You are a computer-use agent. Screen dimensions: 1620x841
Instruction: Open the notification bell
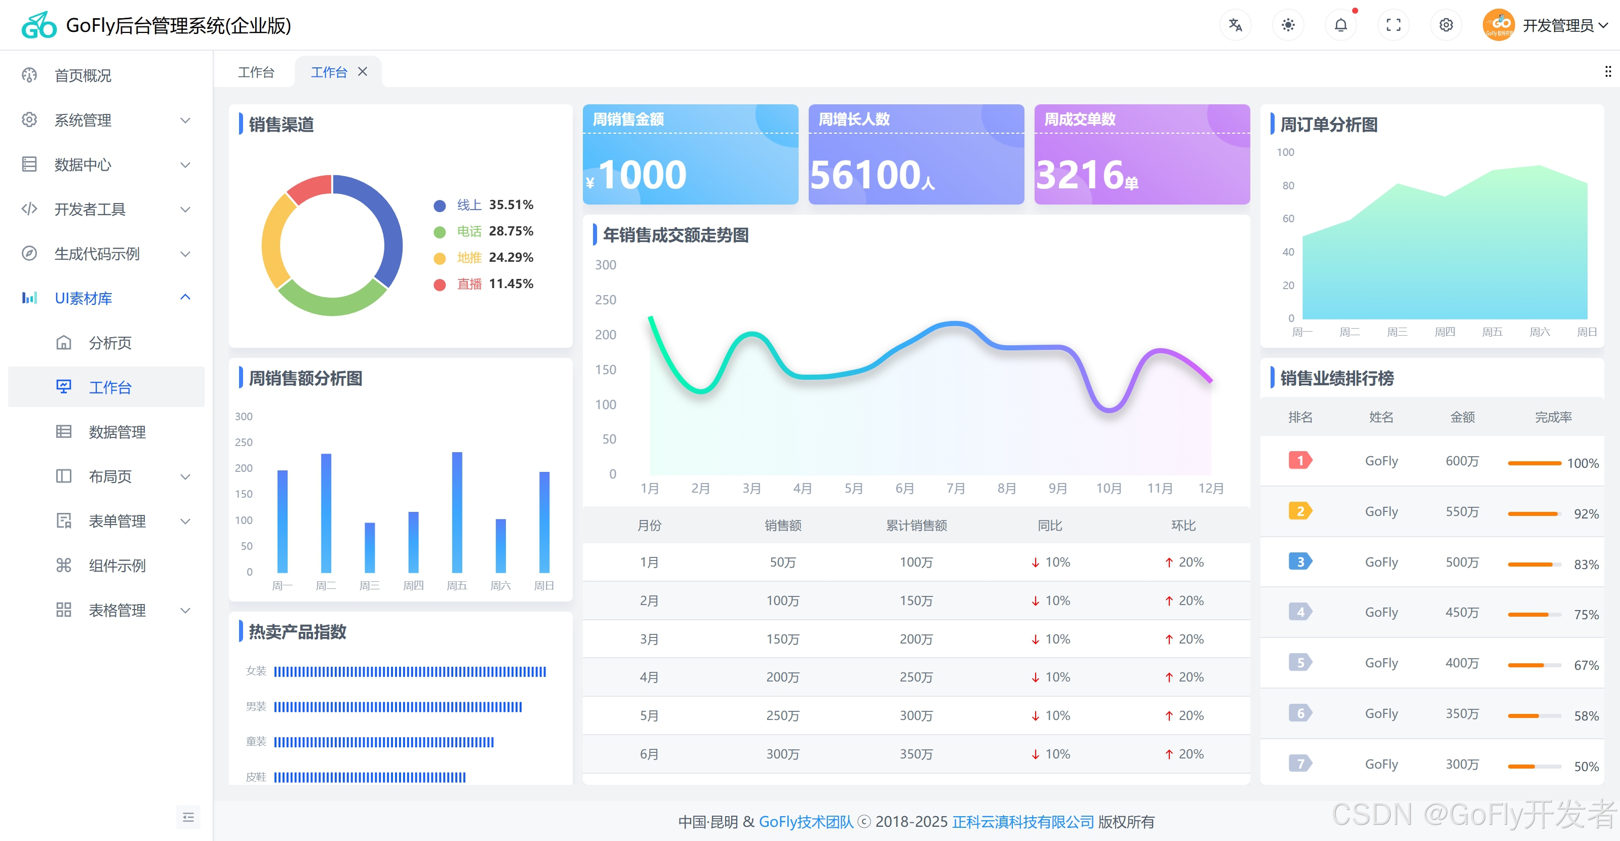(x=1341, y=25)
